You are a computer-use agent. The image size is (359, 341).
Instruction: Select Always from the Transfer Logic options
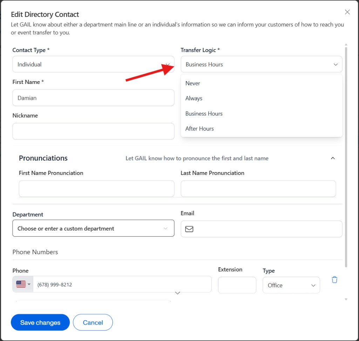[194, 98]
